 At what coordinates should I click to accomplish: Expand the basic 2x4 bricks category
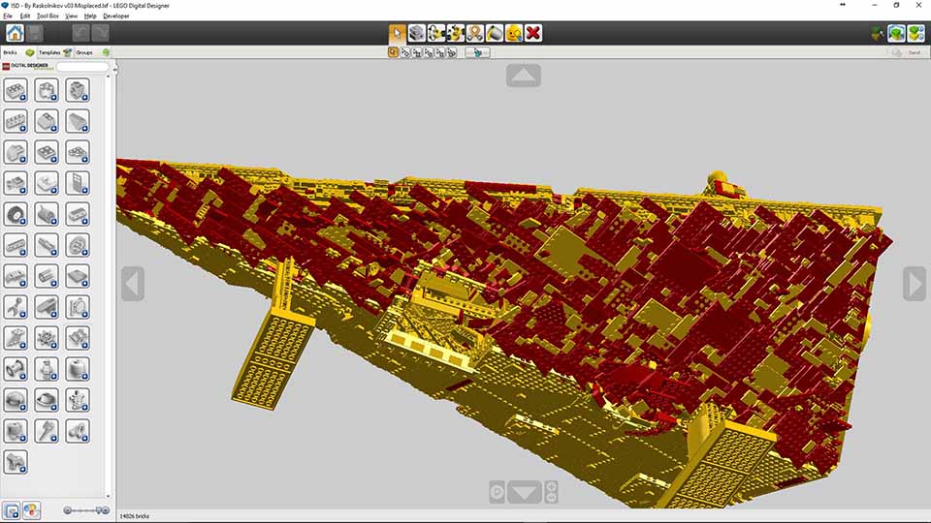click(16, 90)
